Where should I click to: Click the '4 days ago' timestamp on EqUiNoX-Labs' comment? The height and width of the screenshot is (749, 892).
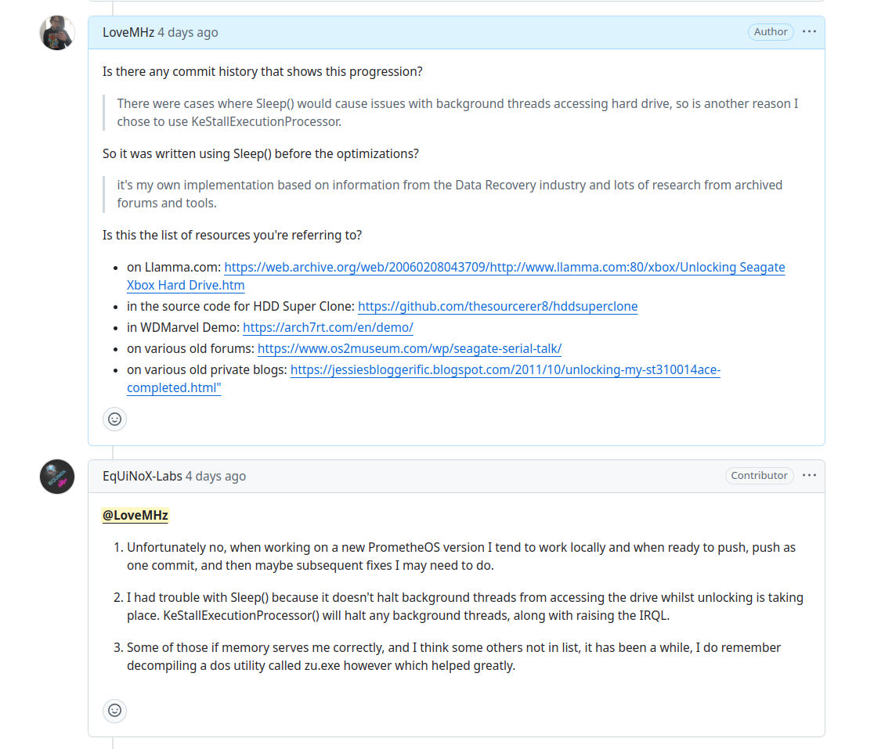click(215, 476)
